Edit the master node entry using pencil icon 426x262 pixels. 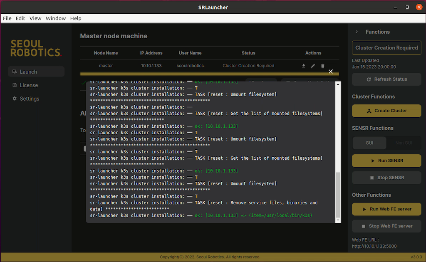[x=313, y=66]
